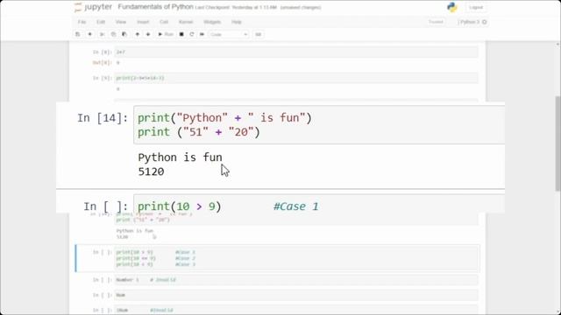Open the Insert menu
Image resolution: width=561 pixels, height=315 pixels.
point(143,22)
